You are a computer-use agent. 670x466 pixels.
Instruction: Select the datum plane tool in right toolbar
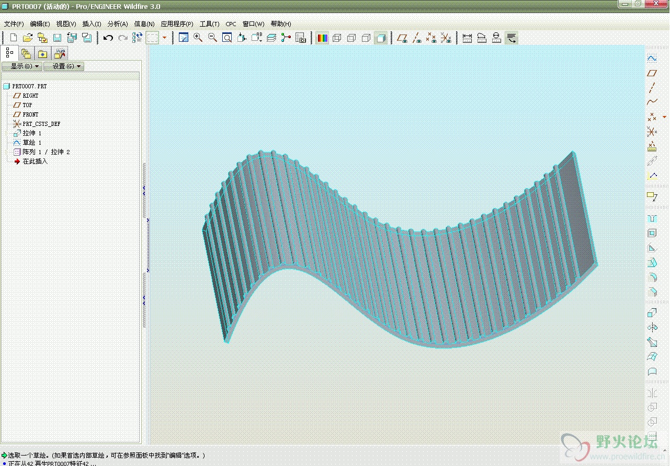pos(652,73)
